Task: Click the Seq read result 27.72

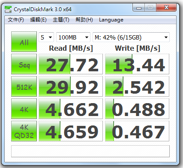Action: pyautogui.click(x=71, y=64)
